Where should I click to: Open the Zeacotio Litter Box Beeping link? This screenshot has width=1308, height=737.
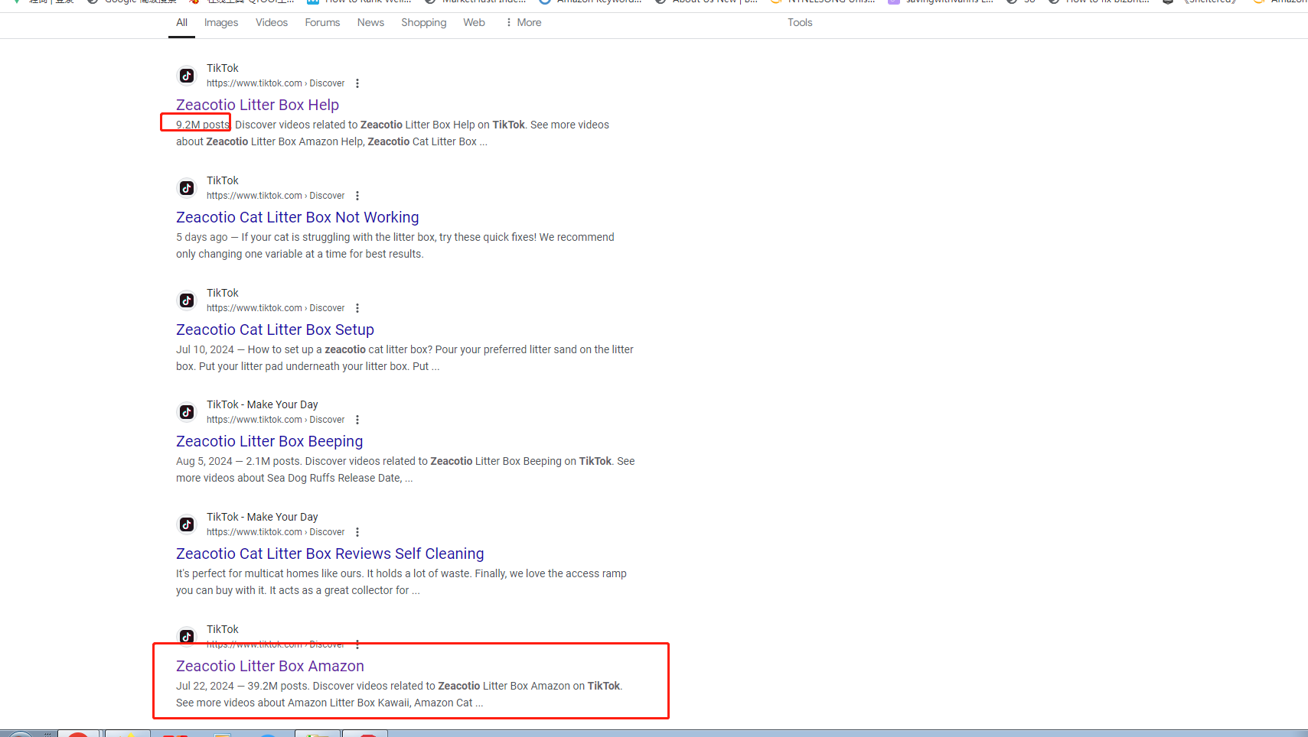[269, 441]
